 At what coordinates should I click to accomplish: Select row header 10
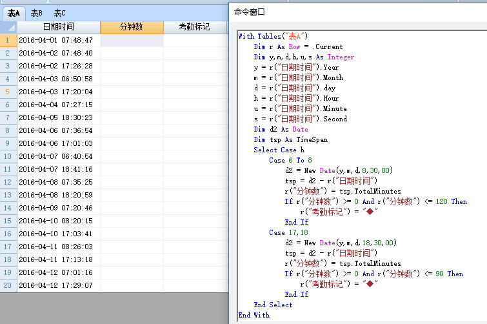pyautogui.click(x=8, y=156)
